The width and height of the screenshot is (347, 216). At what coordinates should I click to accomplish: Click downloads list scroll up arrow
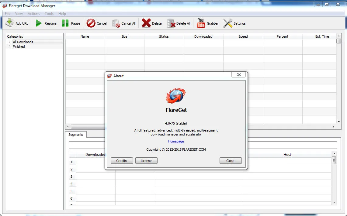(338, 36)
